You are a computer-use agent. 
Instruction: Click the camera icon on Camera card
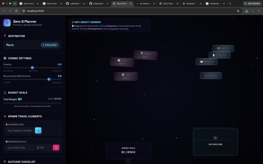tap(219, 48)
